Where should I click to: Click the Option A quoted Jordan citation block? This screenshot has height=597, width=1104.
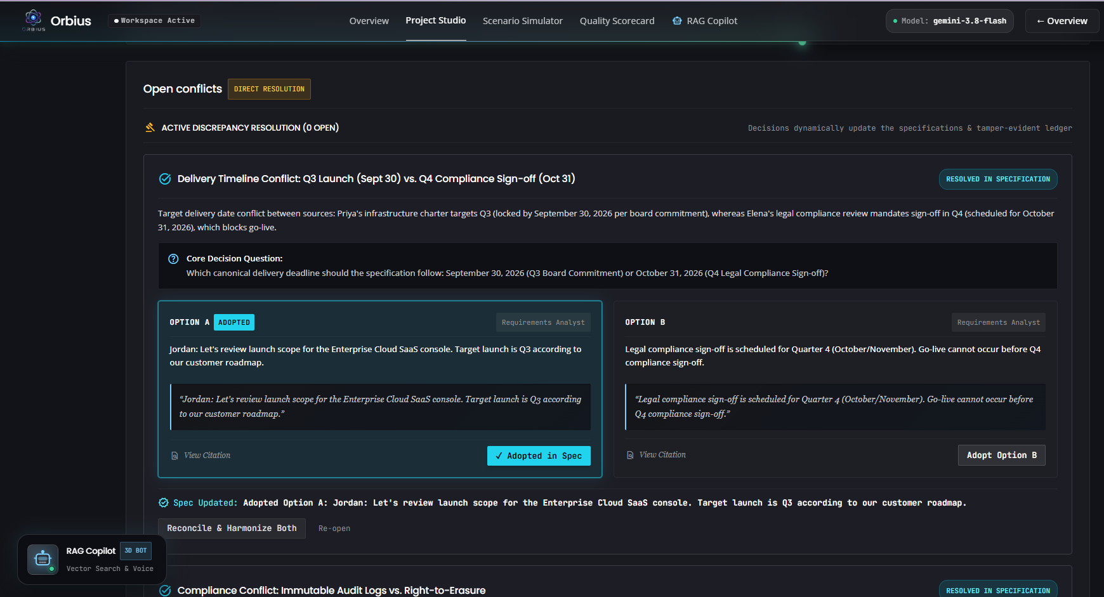tap(381, 407)
